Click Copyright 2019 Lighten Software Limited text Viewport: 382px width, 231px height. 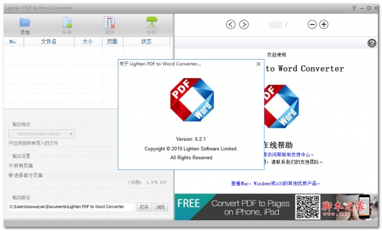(x=191, y=148)
